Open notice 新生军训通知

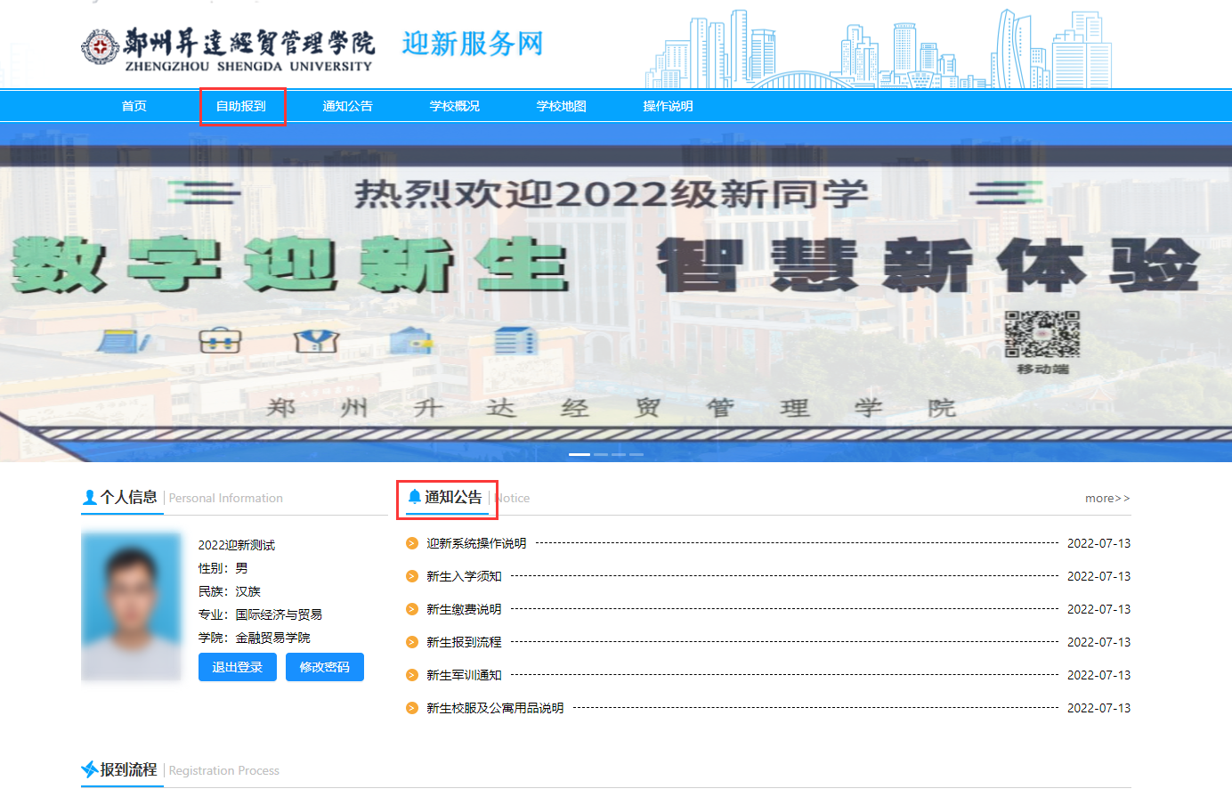pos(464,675)
